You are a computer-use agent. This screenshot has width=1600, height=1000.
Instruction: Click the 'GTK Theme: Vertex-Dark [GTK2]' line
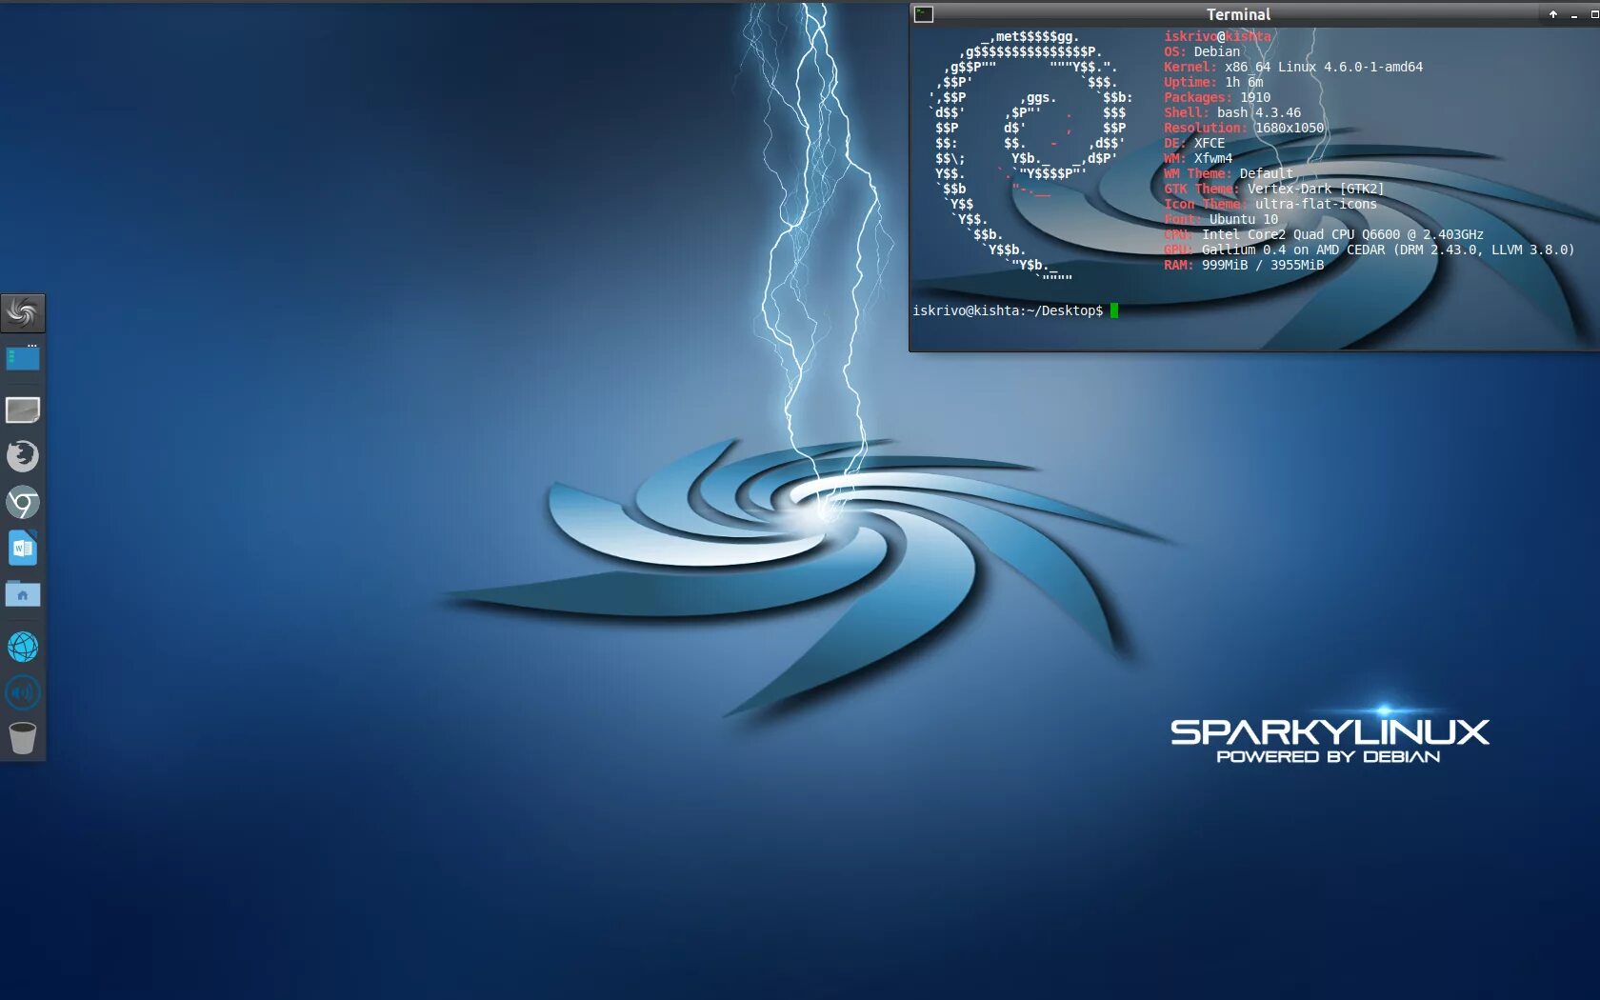[x=1274, y=189]
